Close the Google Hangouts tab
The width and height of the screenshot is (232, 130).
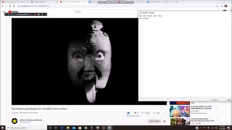pyautogui.click(x=57, y=2)
